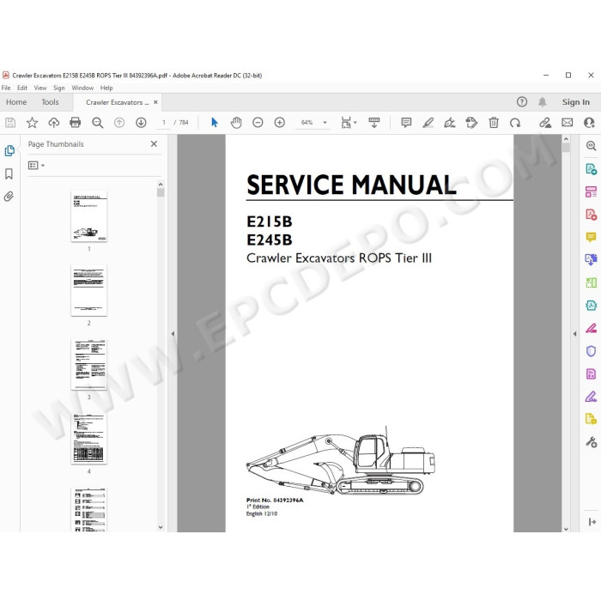Open the View menu
Screen dimensions: 601x601
[x=40, y=88]
